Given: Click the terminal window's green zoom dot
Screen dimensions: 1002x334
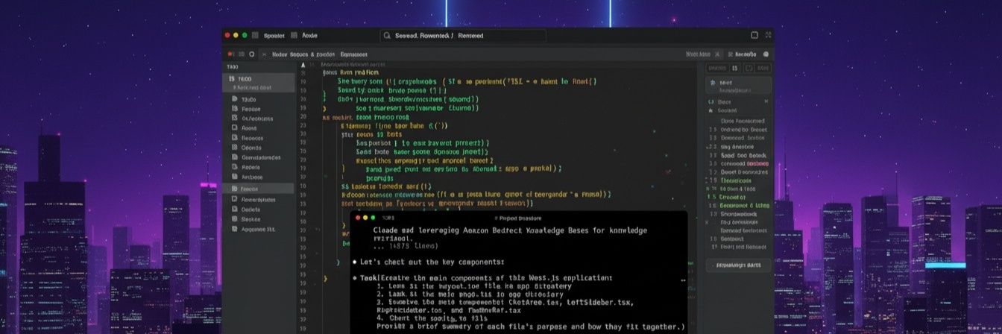Looking at the screenshot, I should click(373, 218).
